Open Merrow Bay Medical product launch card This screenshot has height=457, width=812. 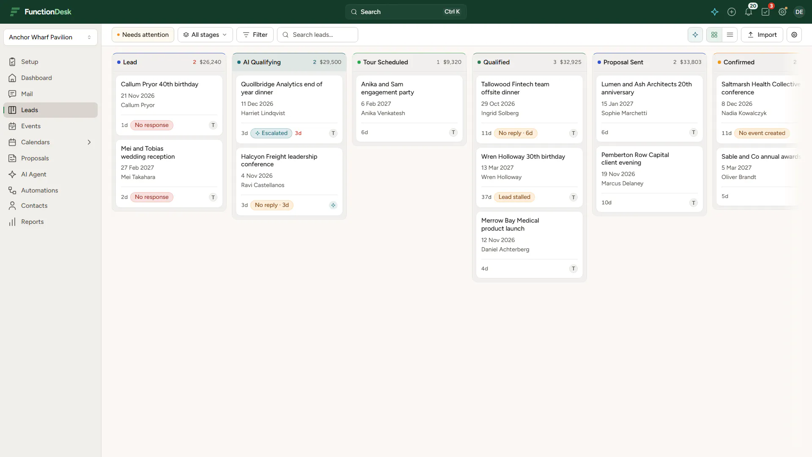tap(529, 245)
